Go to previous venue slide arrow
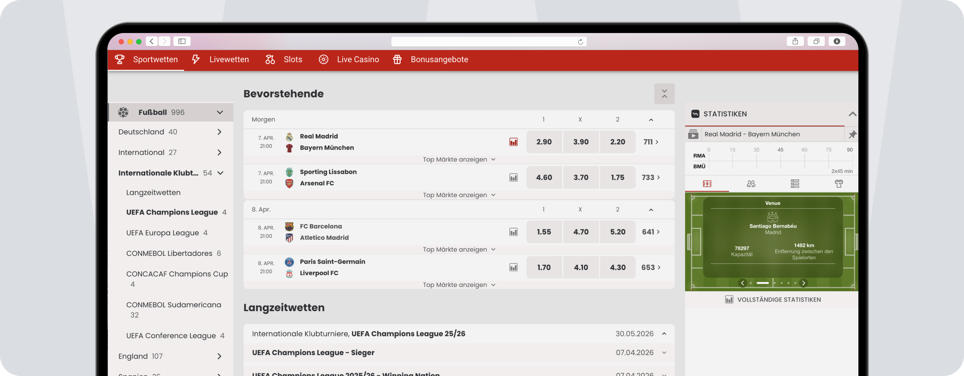 click(x=743, y=283)
